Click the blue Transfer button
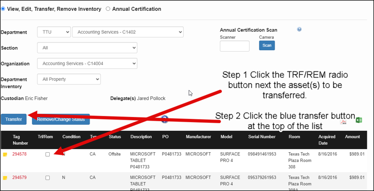Image resolution: width=374 pixels, height=191 pixels. click(13, 119)
